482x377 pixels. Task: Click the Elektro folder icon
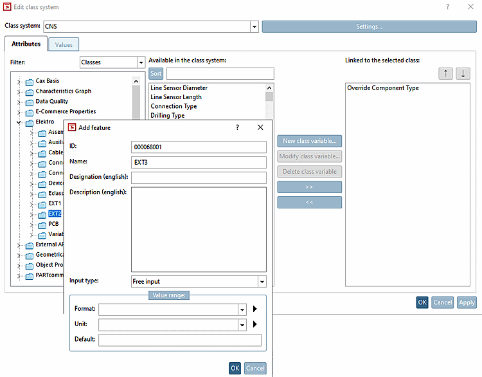[x=30, y=123]
